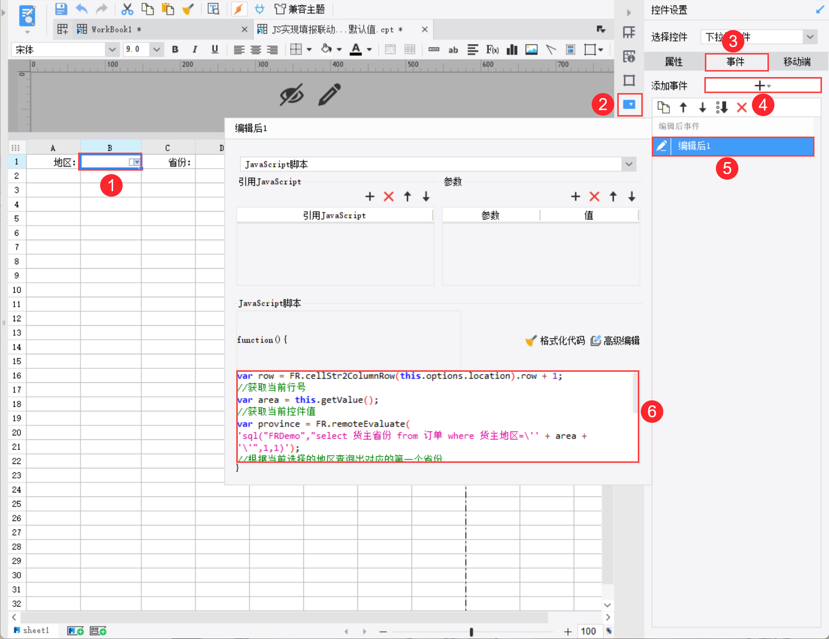Open the cell attributes side panel
This screenshot has height=639, width=829.
point(629,57)
